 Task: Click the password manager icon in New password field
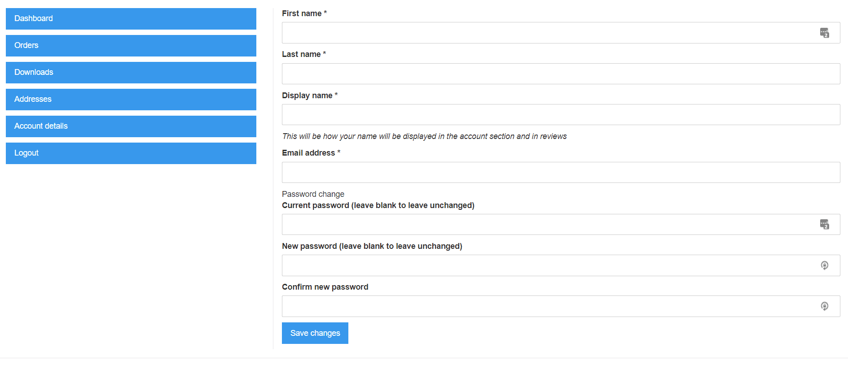click(x=824, y=265)
